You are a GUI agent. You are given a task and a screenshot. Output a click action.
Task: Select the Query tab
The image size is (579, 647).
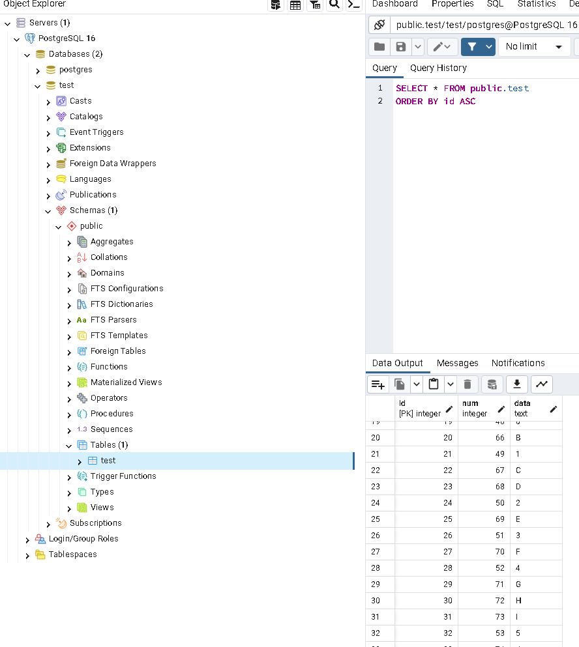pos(385,68)
